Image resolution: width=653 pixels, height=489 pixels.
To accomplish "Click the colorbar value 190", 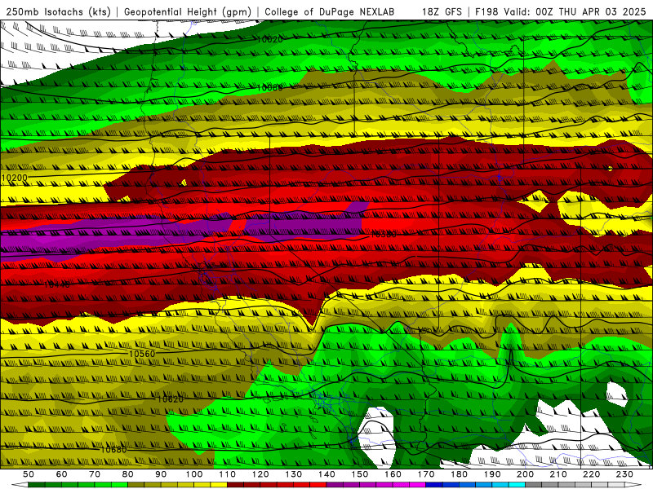I will [492, 474].
